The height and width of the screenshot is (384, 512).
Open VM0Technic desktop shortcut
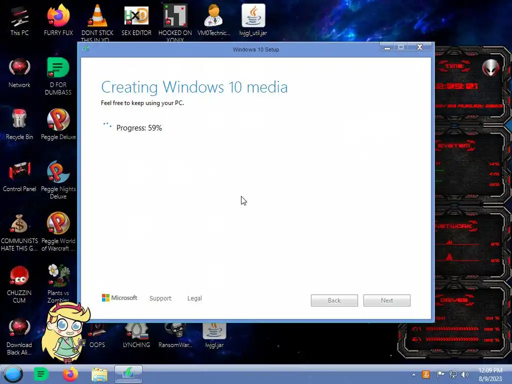point(214,20)
